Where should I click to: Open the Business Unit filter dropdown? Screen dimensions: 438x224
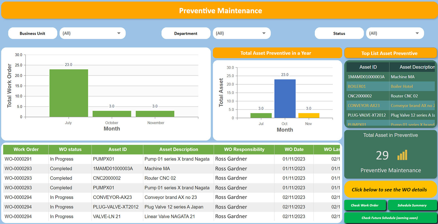click(93, 33)
